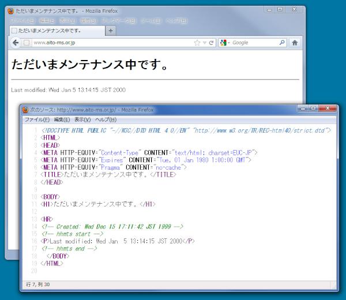346x300 pixels.
Task: Click the <TITLE> line in the source
Action: [x=108, y=175]
